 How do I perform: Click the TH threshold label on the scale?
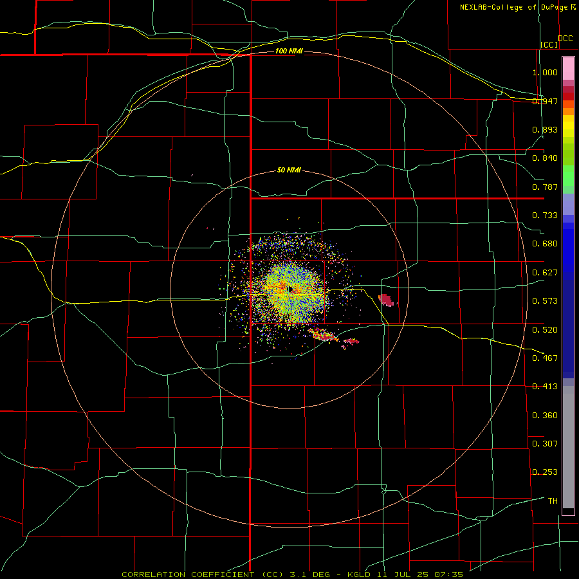pos(553,501)
